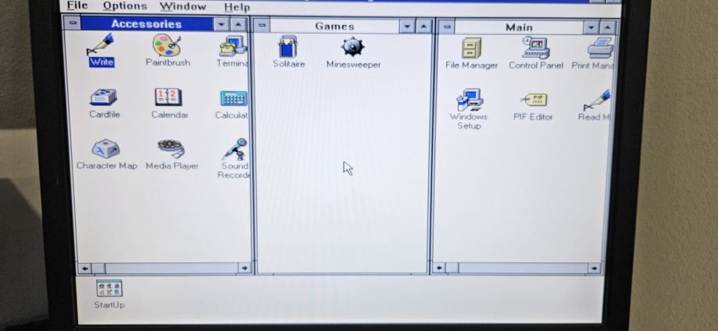Maximize the Main group window
718x331 pixels.
pyautogui.click(x=607, y=27)
